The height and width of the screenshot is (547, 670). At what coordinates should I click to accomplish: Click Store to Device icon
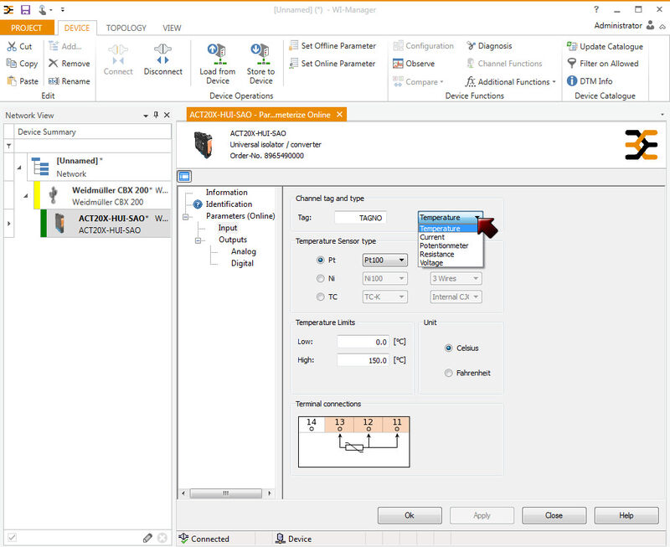(x=260, y=54)
